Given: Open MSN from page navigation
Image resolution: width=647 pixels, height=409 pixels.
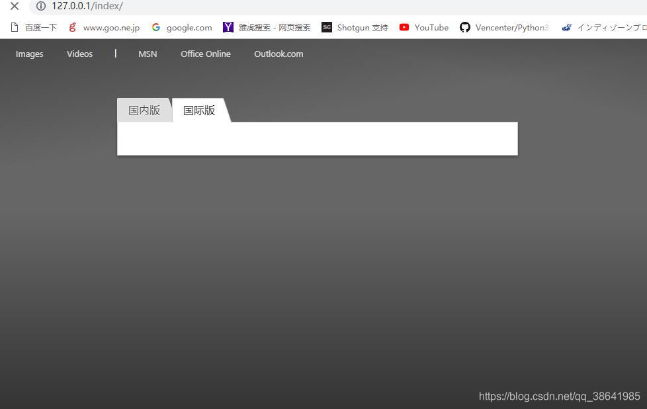Looking at the screenshot, I should click(148, 54).
